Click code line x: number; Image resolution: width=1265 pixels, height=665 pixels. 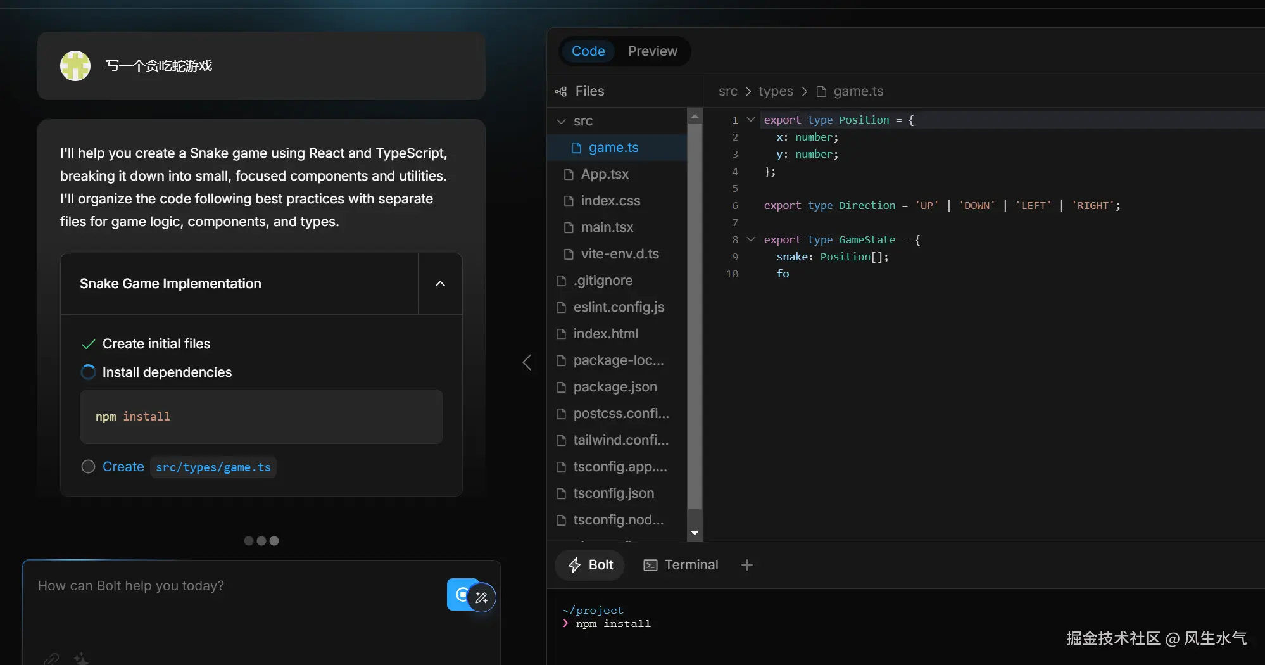(807, 137)
